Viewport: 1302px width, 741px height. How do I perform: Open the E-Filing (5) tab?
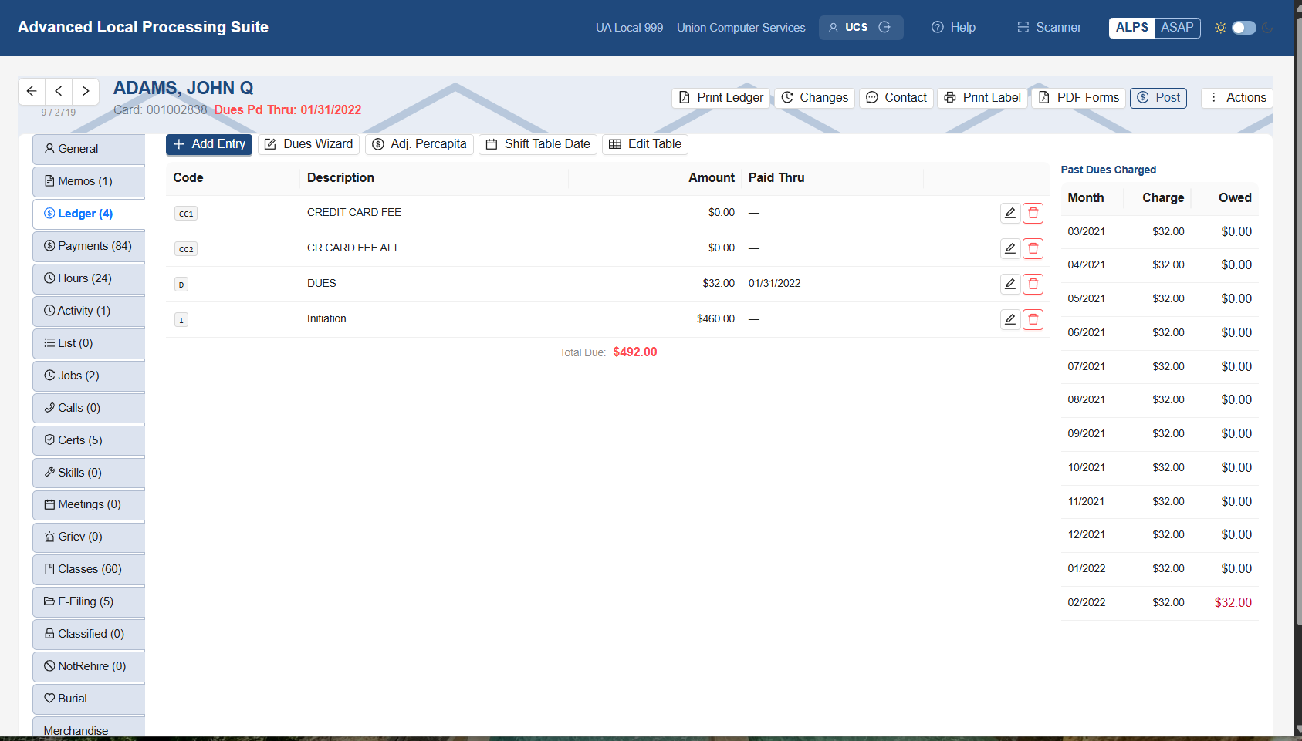point(89,601)
